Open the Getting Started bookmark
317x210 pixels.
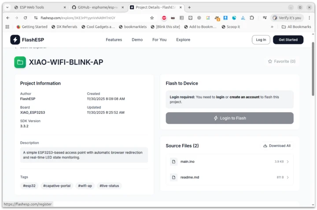pos(32,27)
